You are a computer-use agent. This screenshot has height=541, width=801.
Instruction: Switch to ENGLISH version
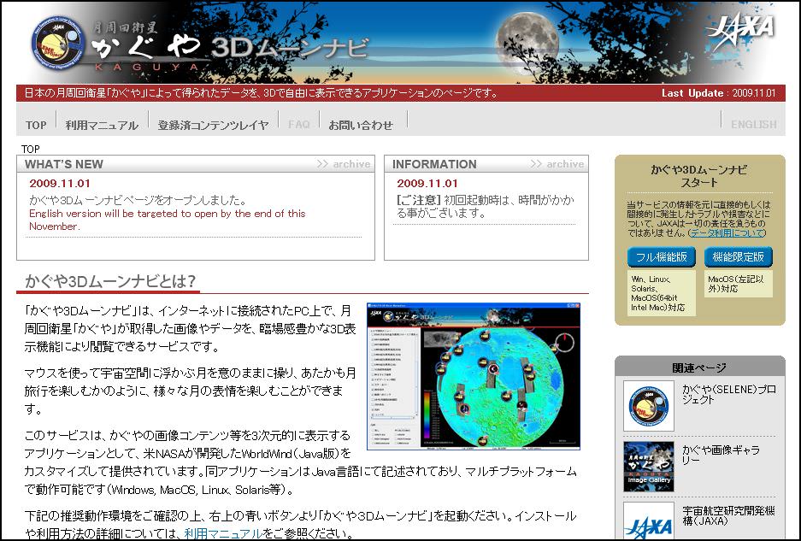pyautogui.click(x=753, y=125)
